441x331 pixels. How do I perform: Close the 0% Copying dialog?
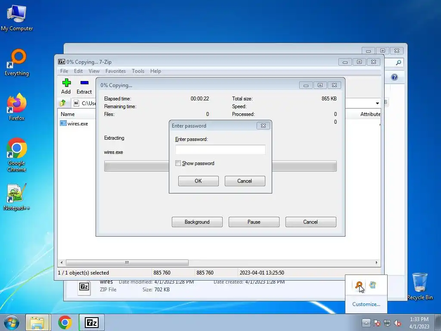tap(334, 85)
